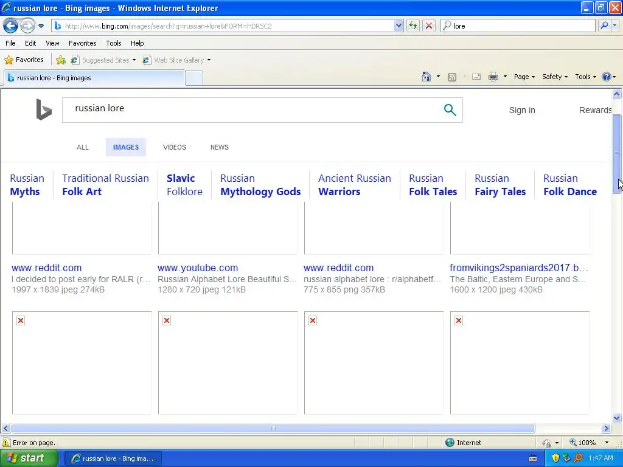The image size is (623, 467).
Task: Expand the Print dropdown arrow
Action: [x=505, y=77]
